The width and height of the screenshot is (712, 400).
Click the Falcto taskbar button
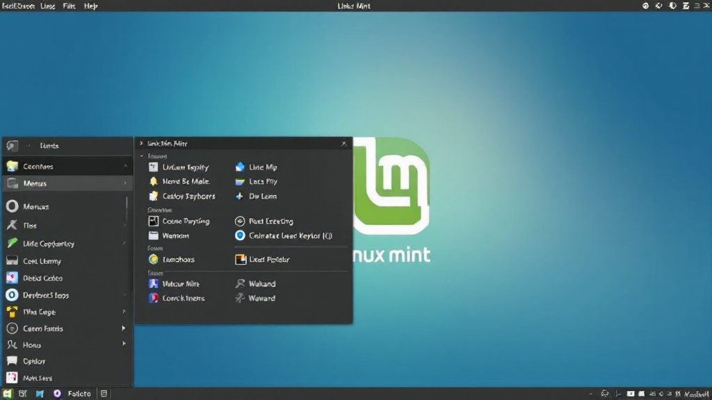[x=79, y=394]
